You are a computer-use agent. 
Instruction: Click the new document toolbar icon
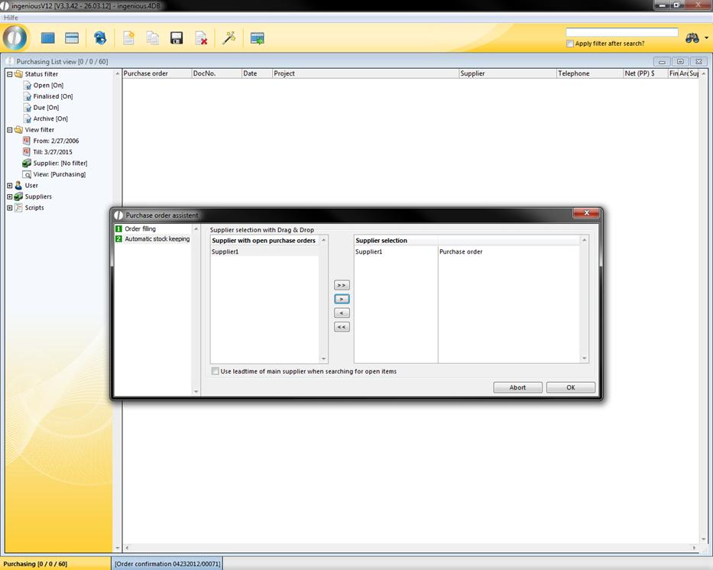(128, 38)
